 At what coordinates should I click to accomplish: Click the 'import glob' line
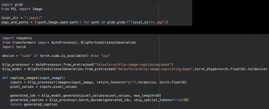click(12, 4)
